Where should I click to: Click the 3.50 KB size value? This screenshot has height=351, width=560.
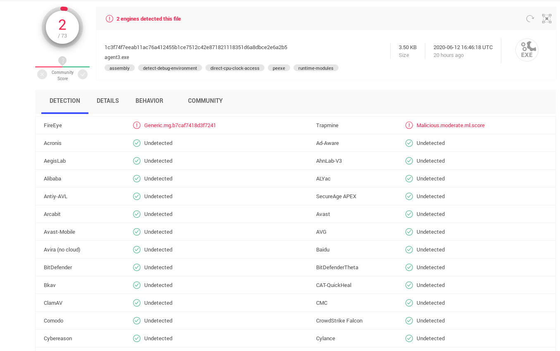(407, 47)
